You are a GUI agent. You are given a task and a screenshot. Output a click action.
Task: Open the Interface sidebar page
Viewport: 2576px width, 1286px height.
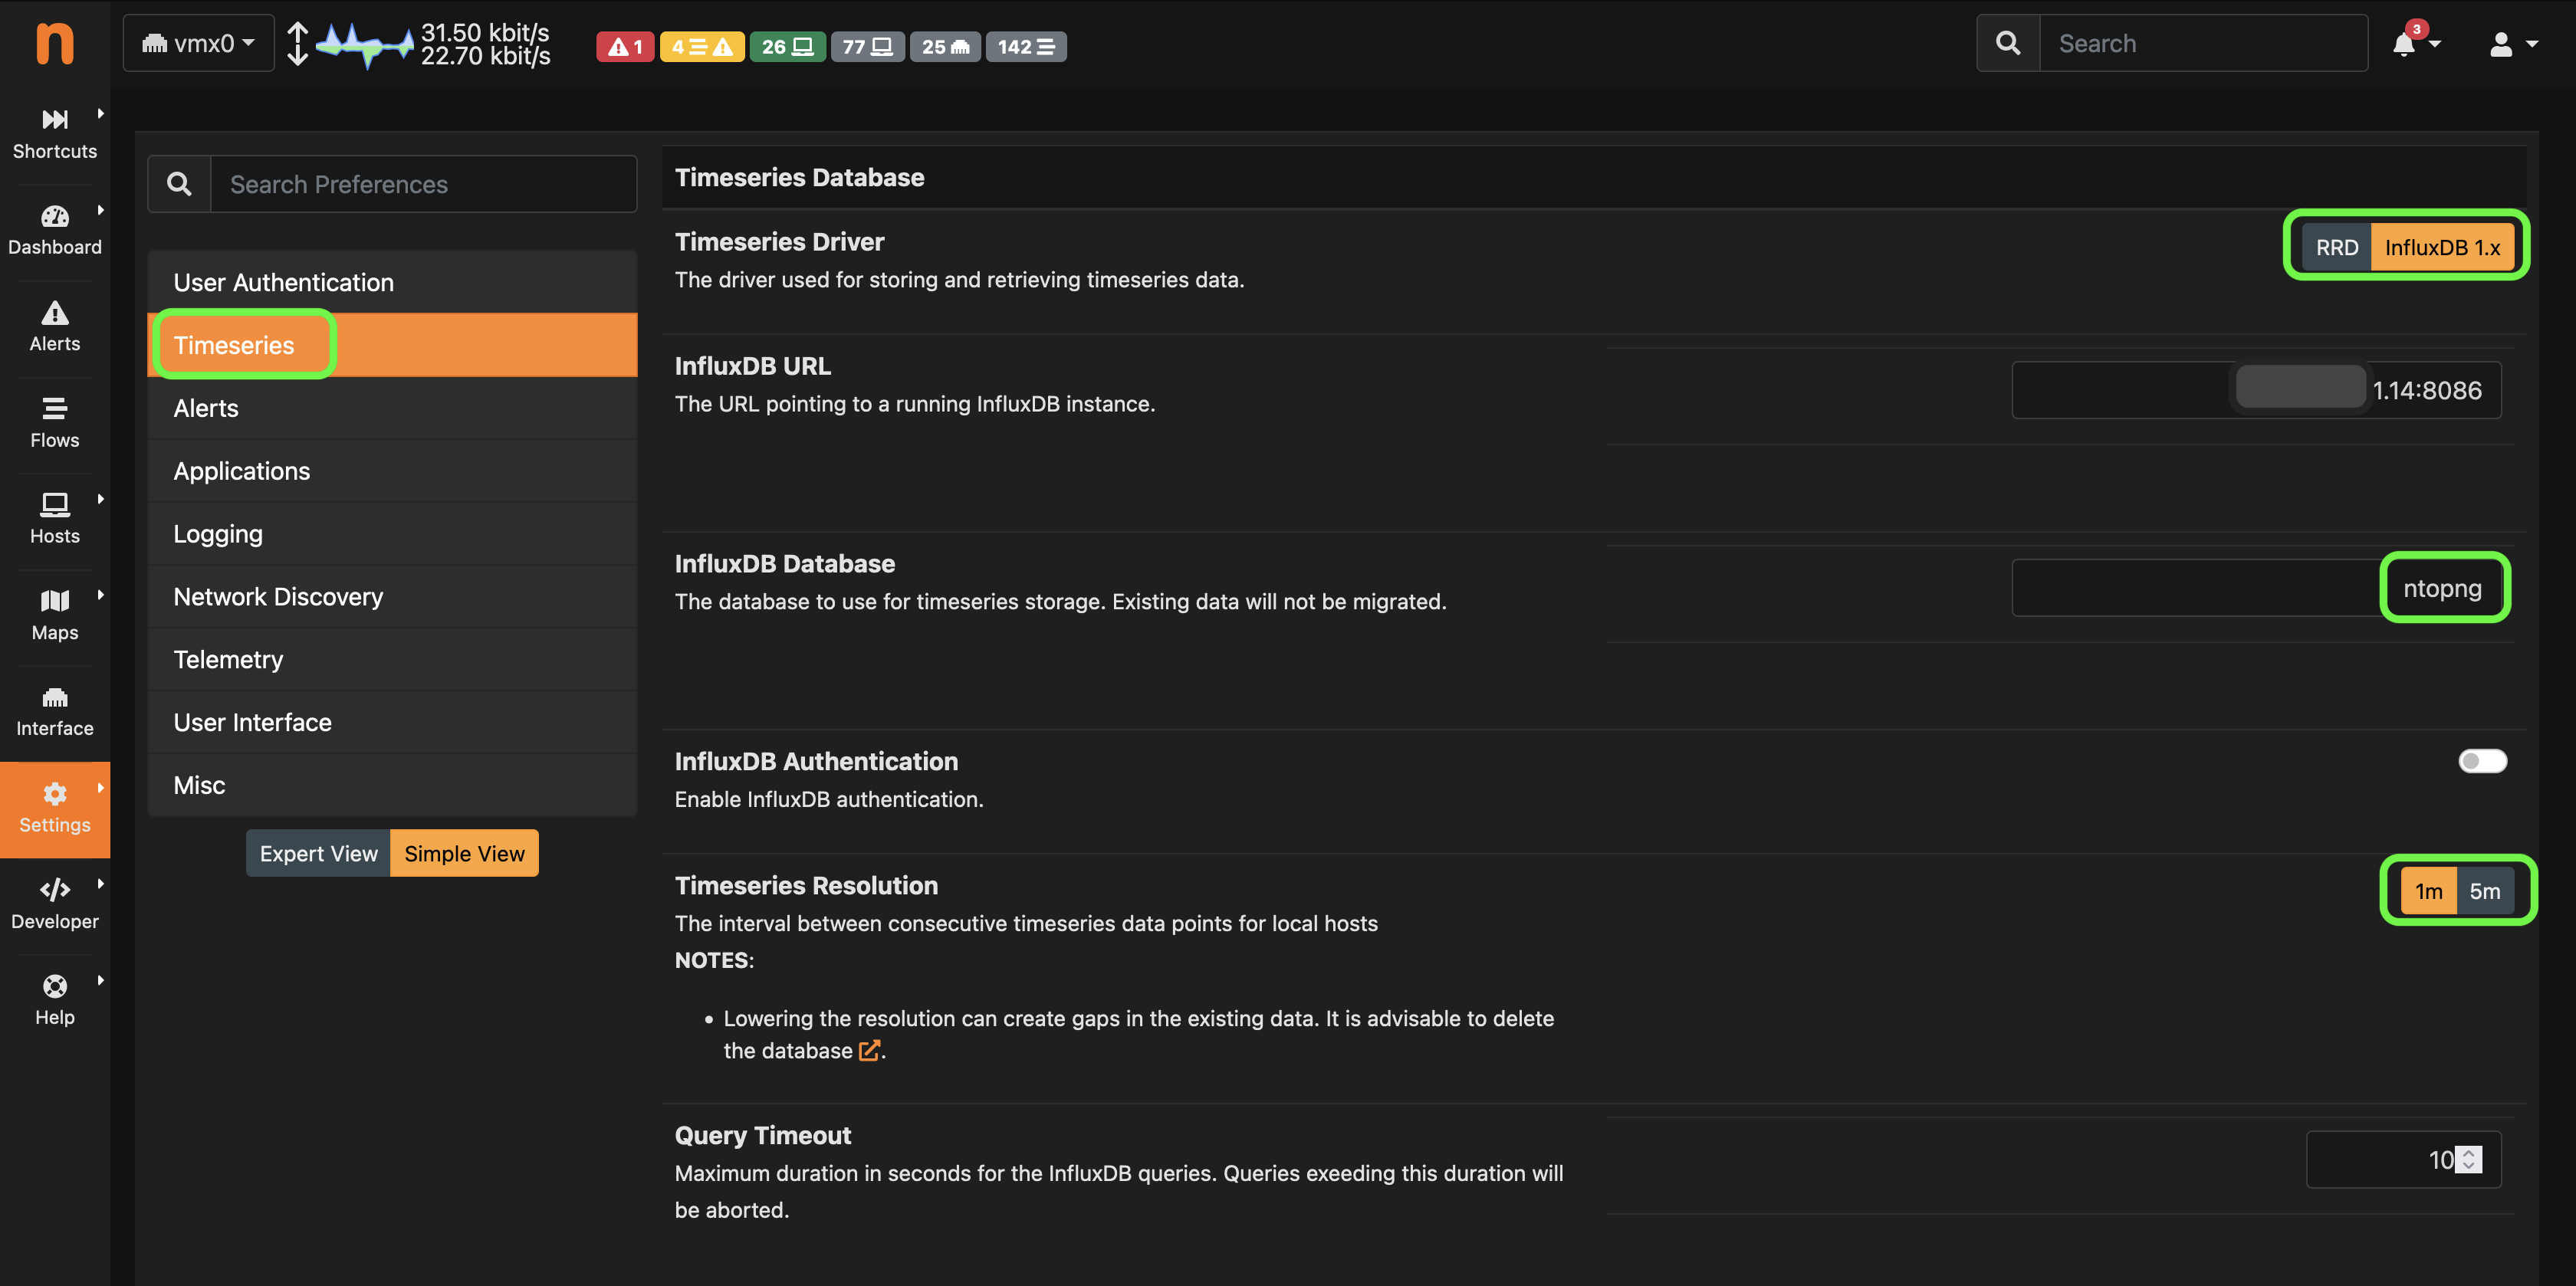(x=55, y=711)
